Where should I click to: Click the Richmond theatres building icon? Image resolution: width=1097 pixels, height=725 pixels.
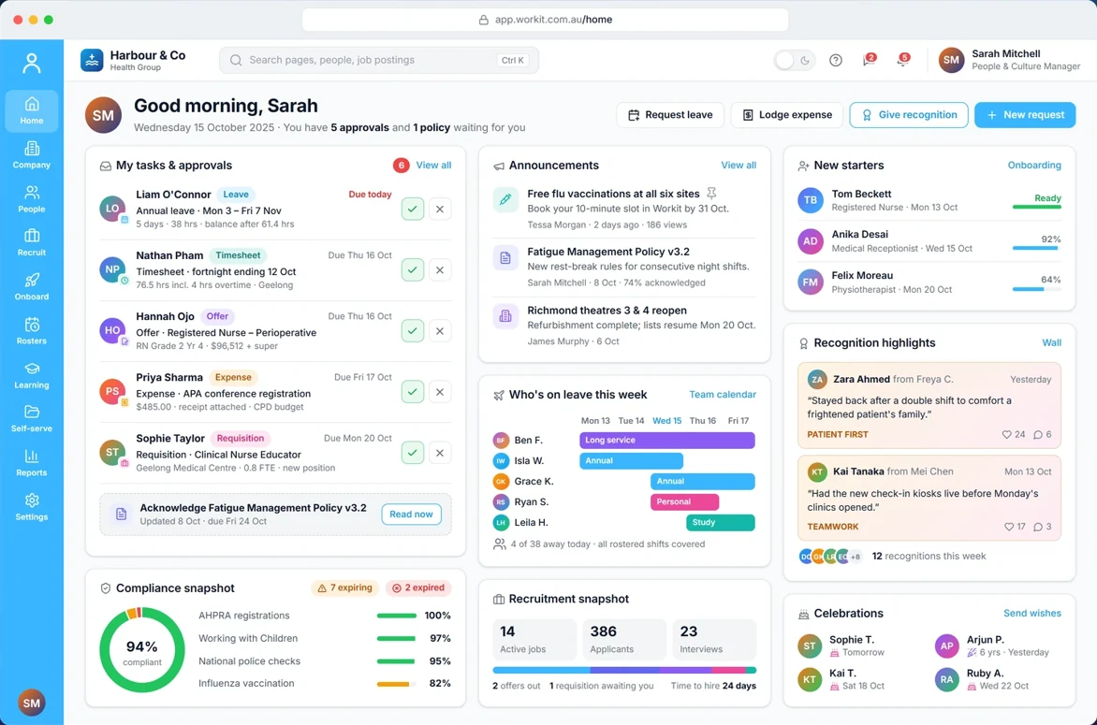(505, 316)
